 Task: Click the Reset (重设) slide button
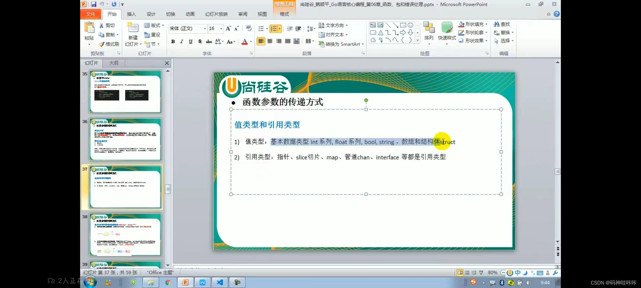click(152, 35)
